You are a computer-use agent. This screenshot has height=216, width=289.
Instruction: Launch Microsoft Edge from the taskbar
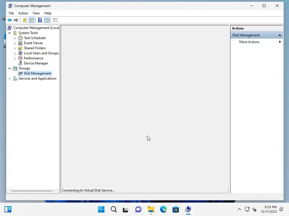pos(163,209)
